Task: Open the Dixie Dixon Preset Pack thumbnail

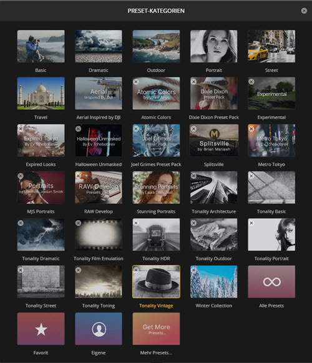Action: point(214,94)
